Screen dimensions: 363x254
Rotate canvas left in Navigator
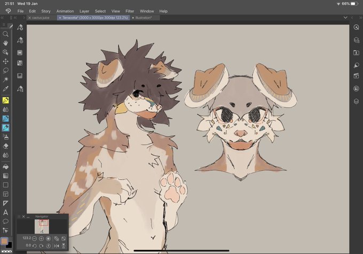(x=34, y=245)
